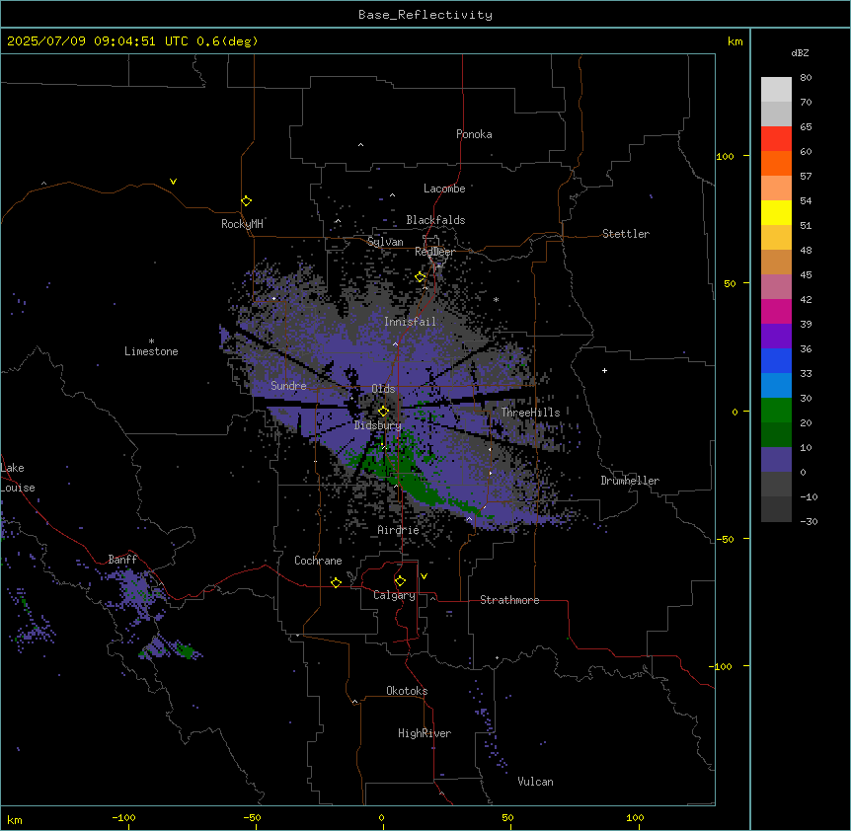Select the -100 tick on horizontal axis

click(x=123, y=817)
